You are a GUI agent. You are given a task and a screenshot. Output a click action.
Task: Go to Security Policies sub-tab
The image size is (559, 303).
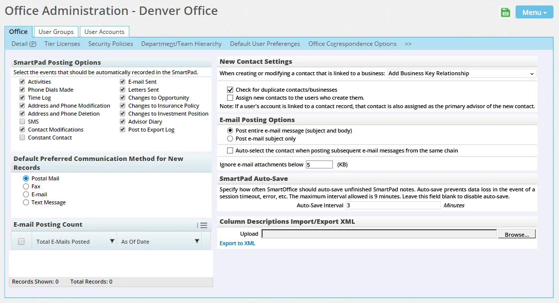[110, 44]
